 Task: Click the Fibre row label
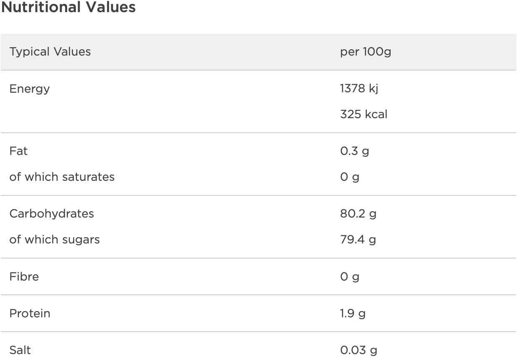click(x=24, y=276)
